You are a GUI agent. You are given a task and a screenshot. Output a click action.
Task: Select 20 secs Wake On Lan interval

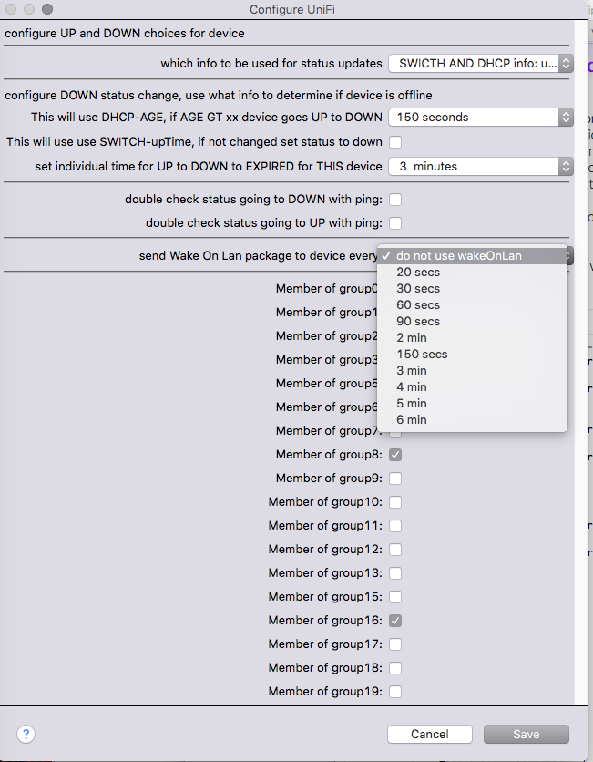472,273
